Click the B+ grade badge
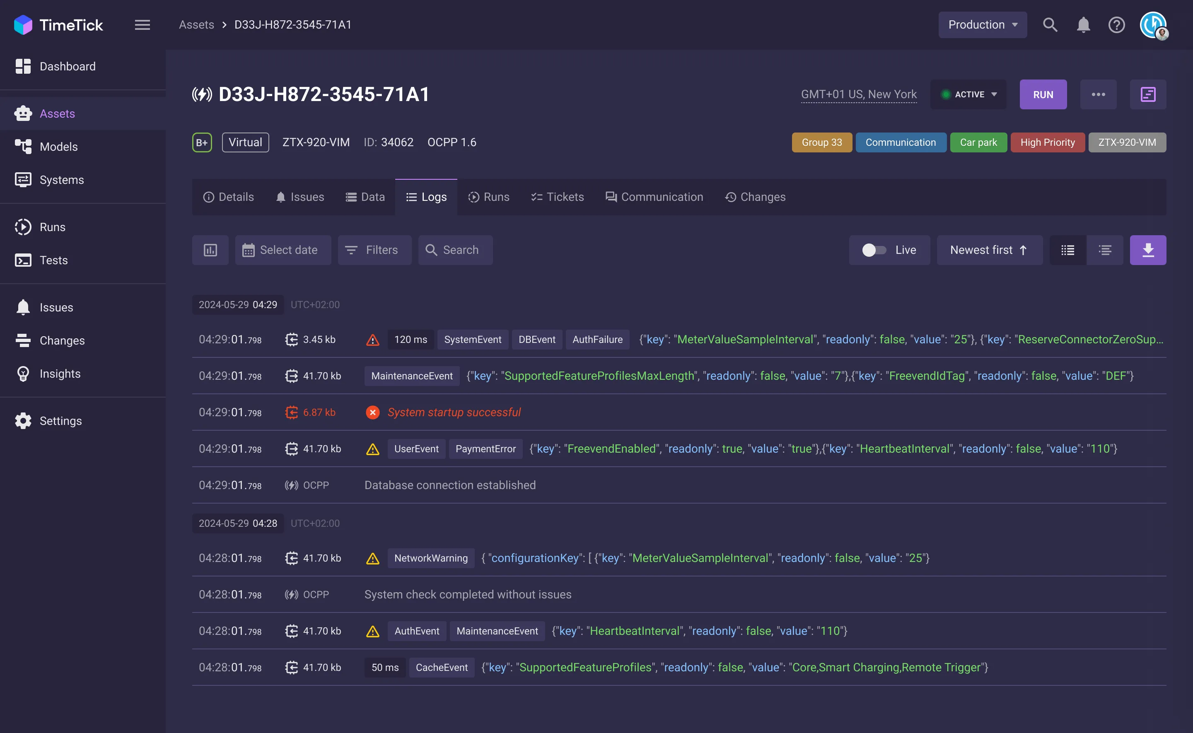 (x=202, y=142)
